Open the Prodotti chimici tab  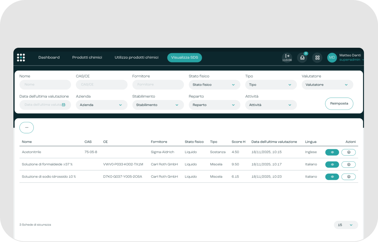click(87, 58)
